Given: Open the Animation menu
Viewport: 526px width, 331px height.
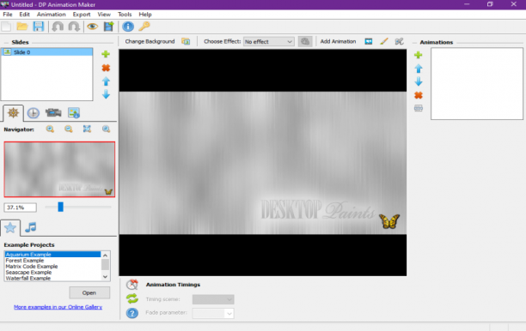Looking at the screenshot, I should [x=51, y=15].
